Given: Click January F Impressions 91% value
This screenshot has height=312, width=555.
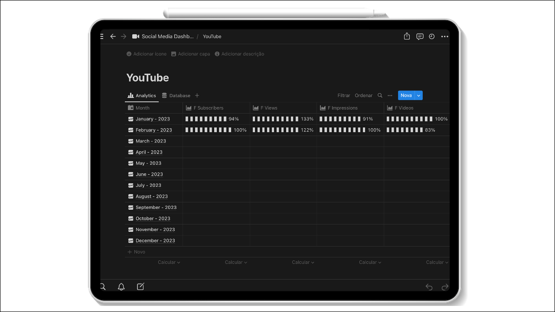Looking at the screenshot, I should coord(368,119).
